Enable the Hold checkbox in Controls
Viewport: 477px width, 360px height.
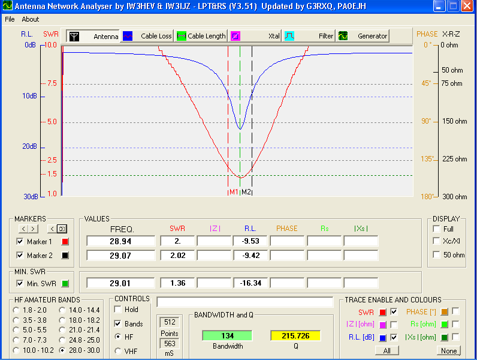(118, 310)
